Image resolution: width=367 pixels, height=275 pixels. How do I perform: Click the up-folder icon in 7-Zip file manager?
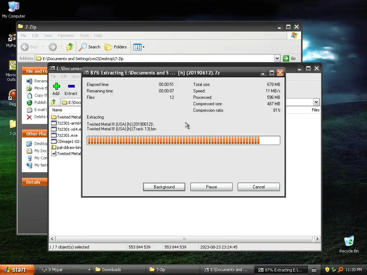point(53,102)
